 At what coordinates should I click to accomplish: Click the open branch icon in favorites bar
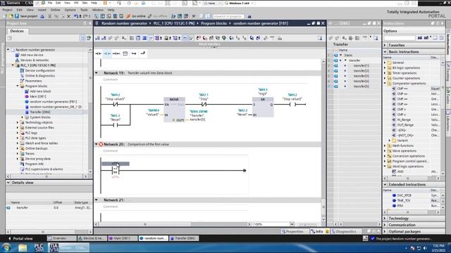click(134, 53)
